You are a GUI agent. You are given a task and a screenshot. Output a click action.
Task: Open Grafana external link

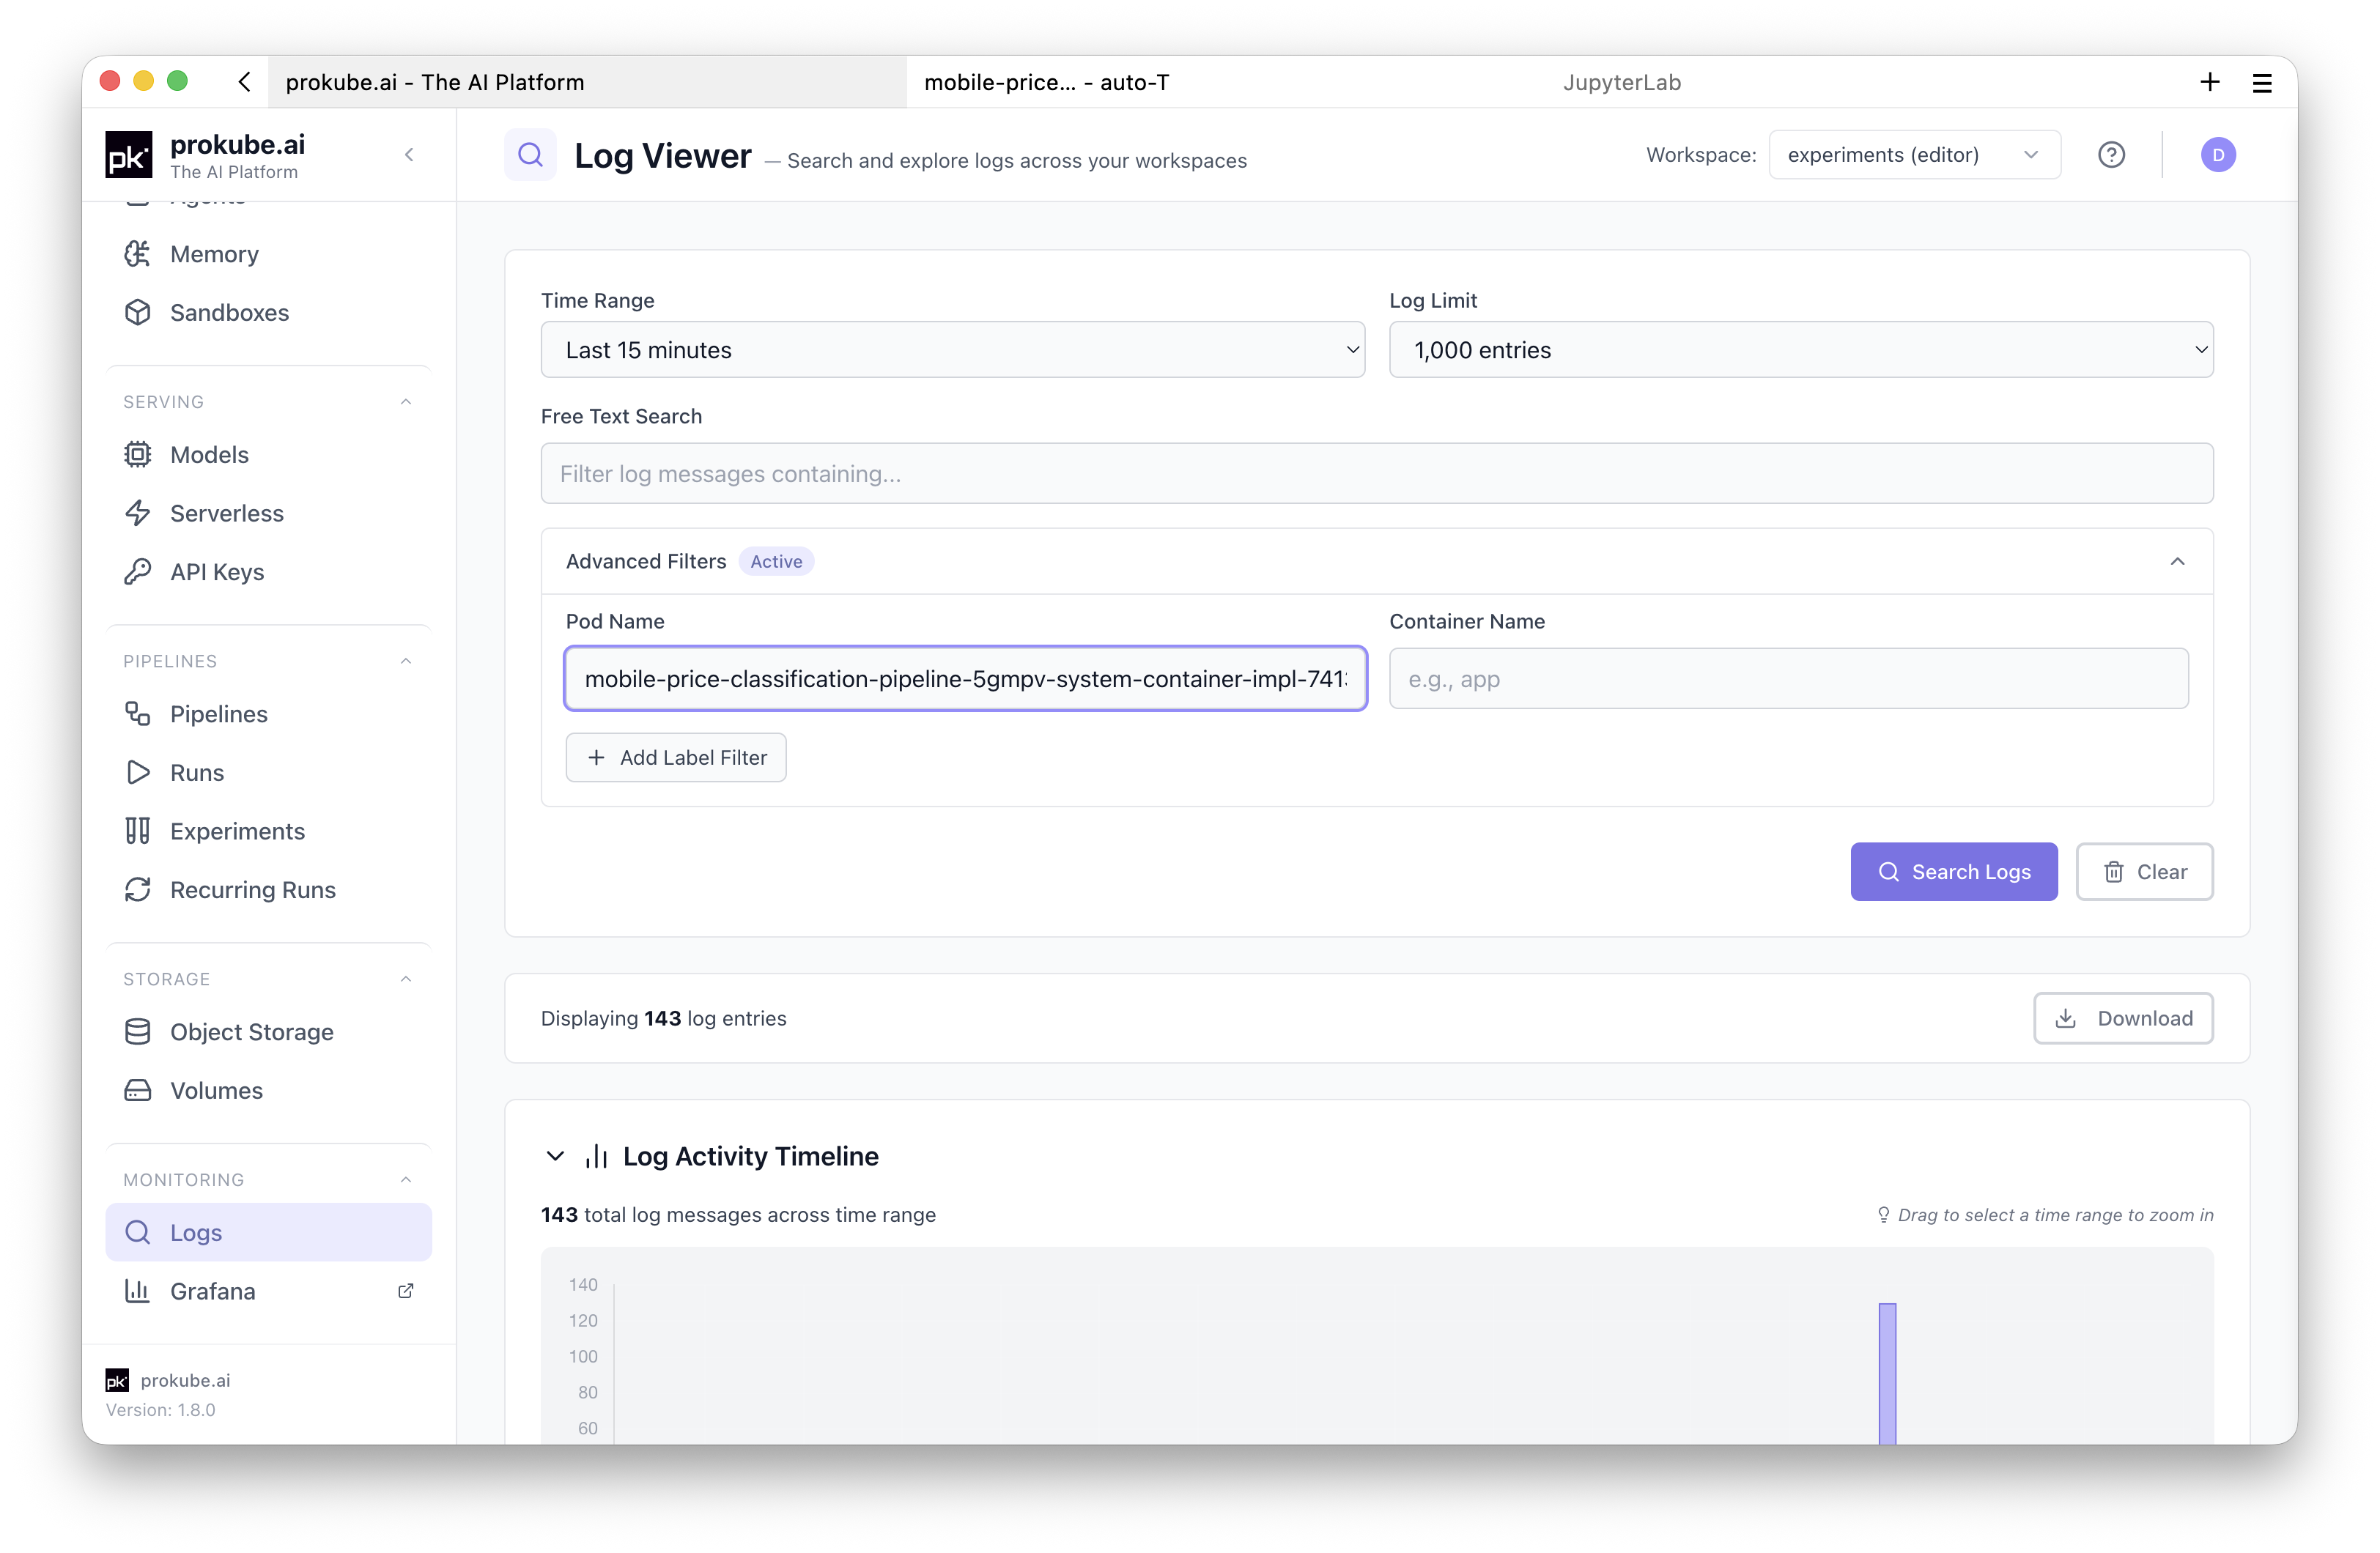268,1291
